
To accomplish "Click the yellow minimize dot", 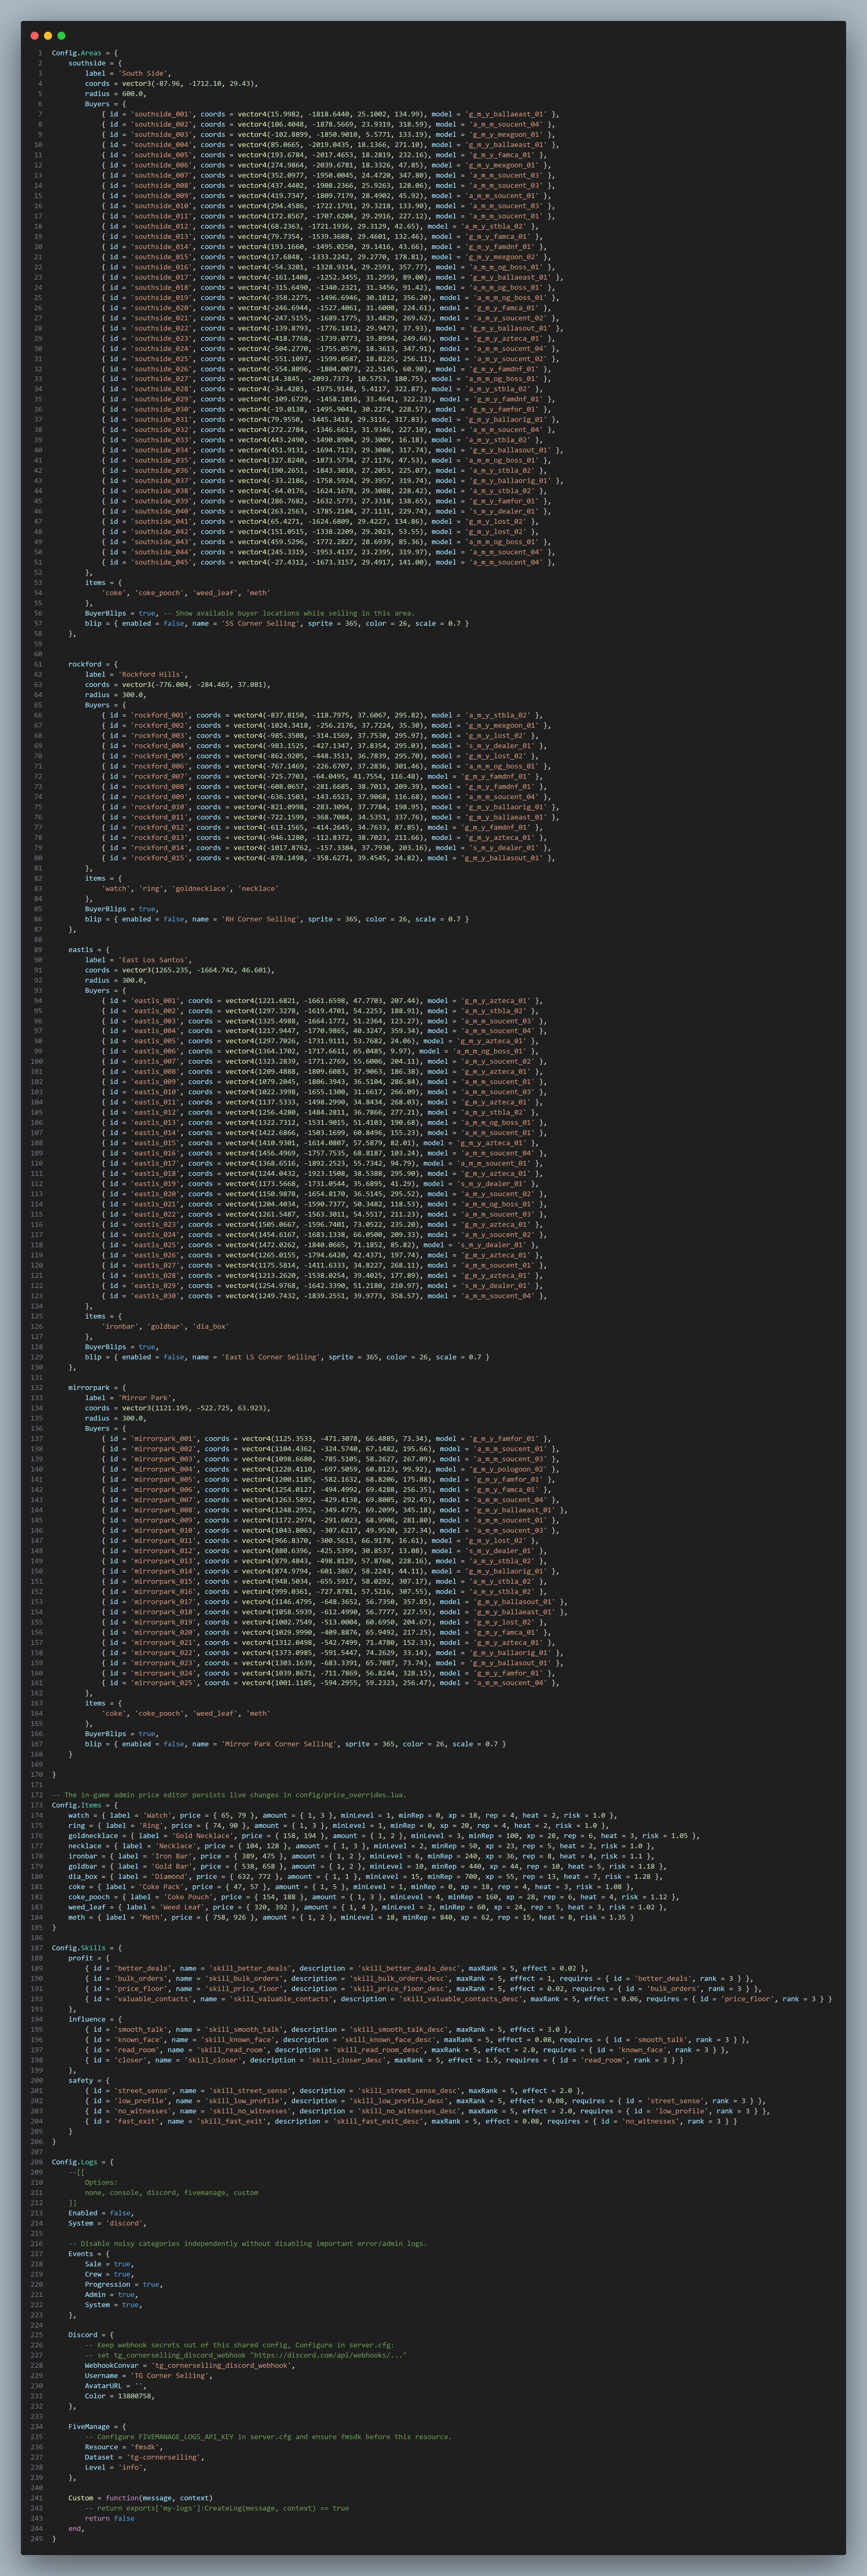I will [48, 36].
